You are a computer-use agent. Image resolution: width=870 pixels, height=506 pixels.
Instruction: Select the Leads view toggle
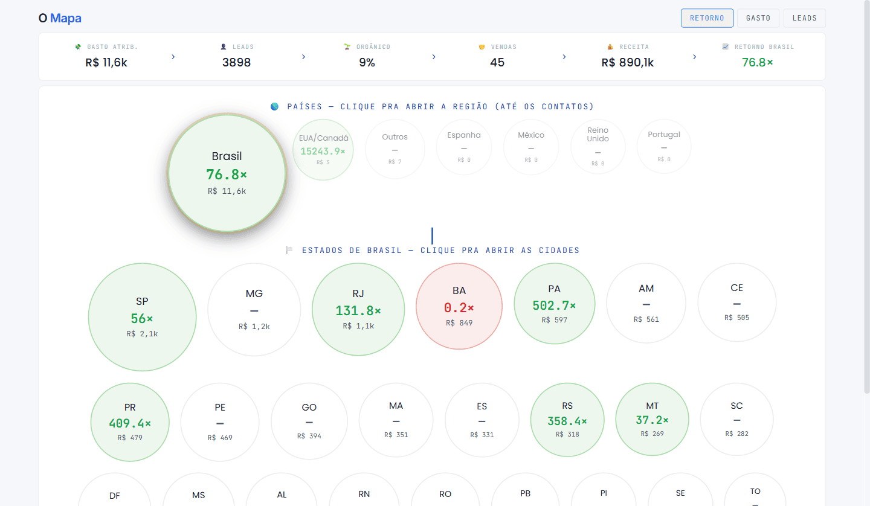[x=805, y=18]
